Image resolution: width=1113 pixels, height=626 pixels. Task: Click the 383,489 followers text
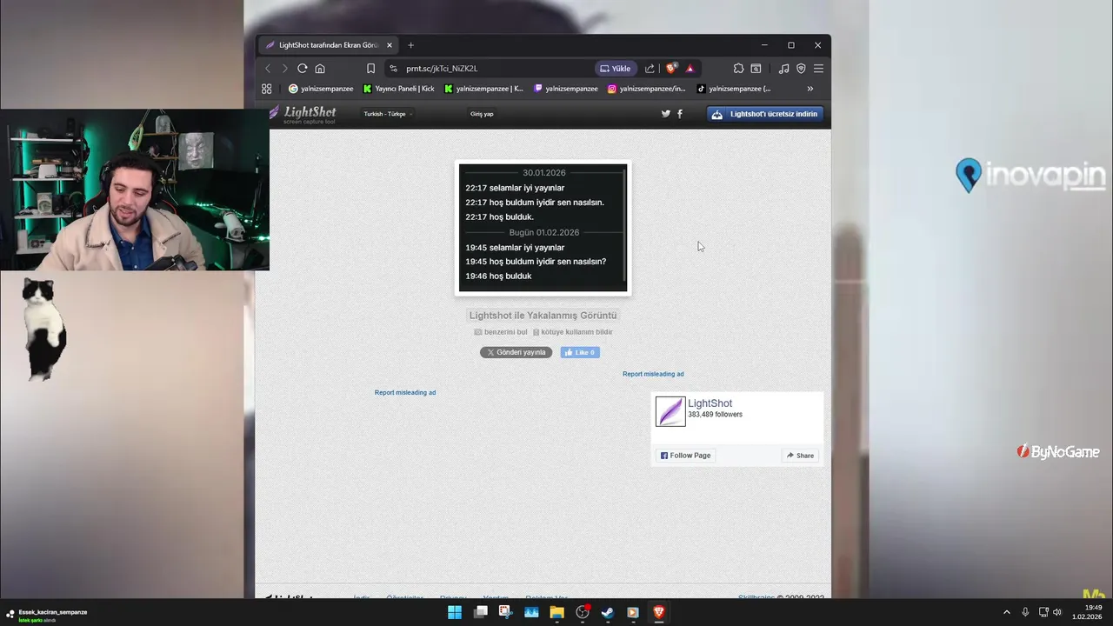(715, 415)
